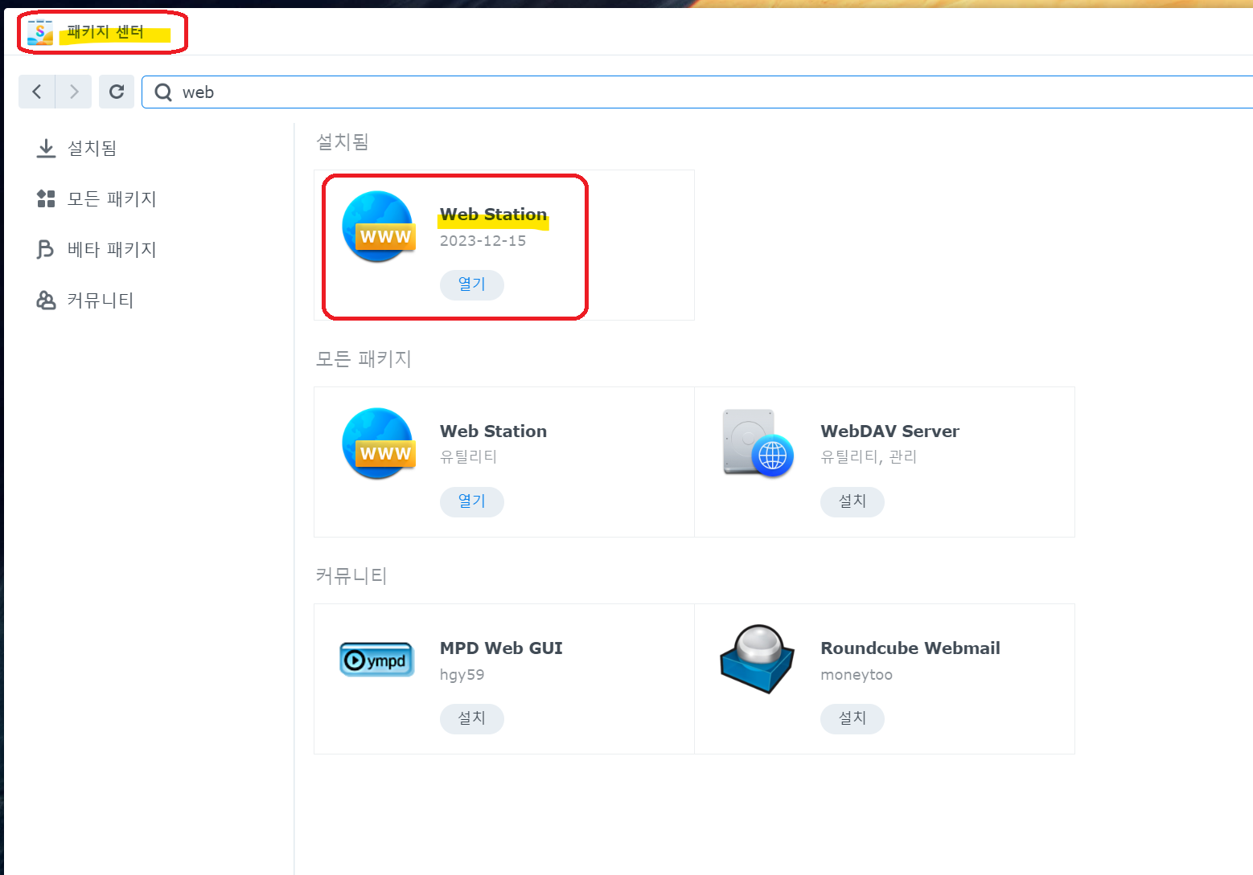The image size is (1253, 875).
Task: Click the 유틸리티 text under Web Station
Action: 468,457
